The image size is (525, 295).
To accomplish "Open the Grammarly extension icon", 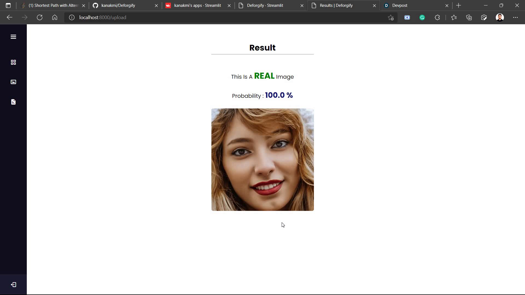I will coord(422,17).
